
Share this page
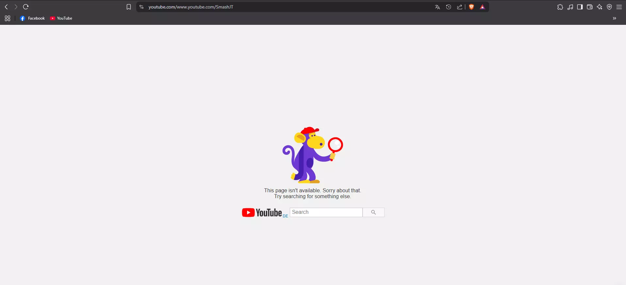460,7
